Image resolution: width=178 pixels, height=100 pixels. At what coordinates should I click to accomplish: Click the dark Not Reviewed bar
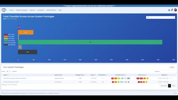28,52
